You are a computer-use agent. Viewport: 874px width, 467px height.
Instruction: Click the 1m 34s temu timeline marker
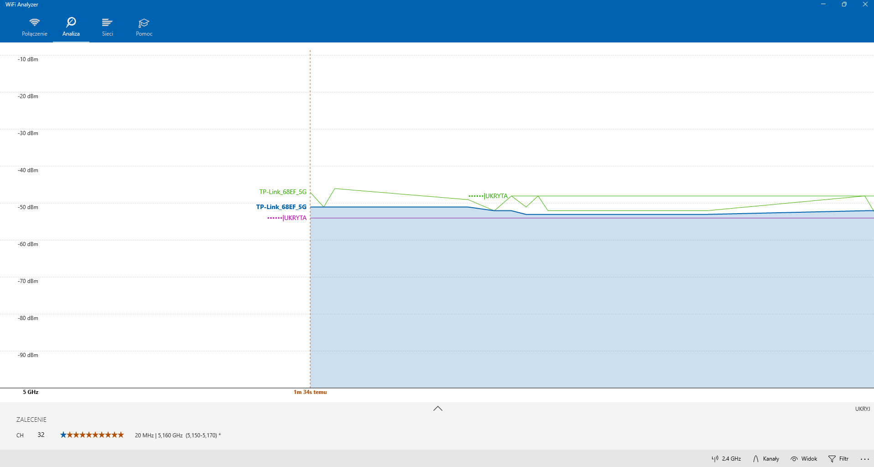(310, 392)
